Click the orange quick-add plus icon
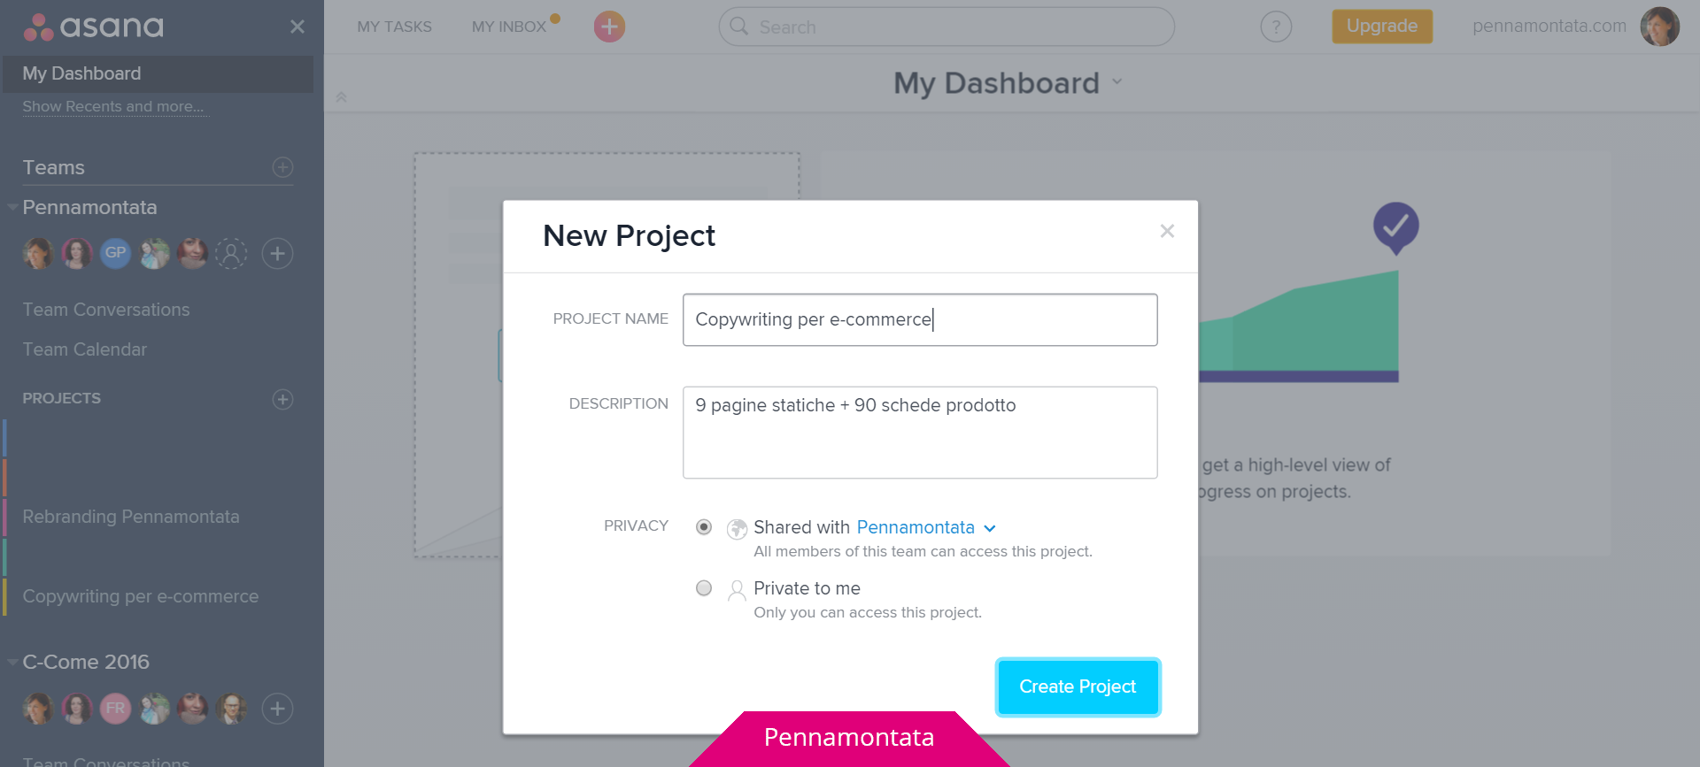Image resolution: width=1700 pixels, height=767 pixels. click(x=609, y=27)
